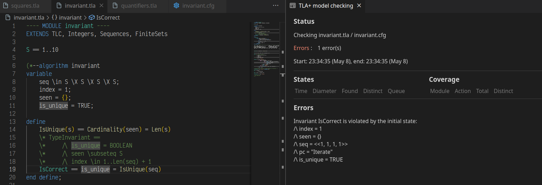The width and height of the screenshot is (542, 185).
Task: Expand the invariant.tla breadcrumb dropdown
Action: (29, 17)
